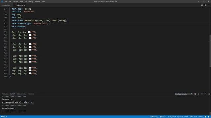Open the Live Sass Compile output channel dropdown
The width and height of the screenshot is (211, 118).
coord(183,94)
